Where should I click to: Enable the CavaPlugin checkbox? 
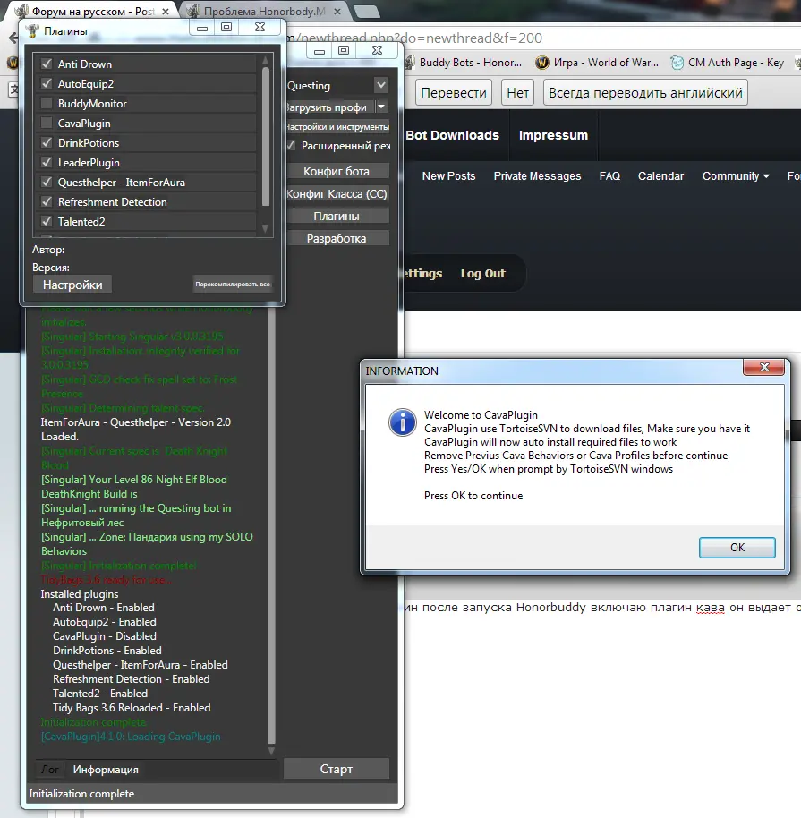(x=47, y=124)
